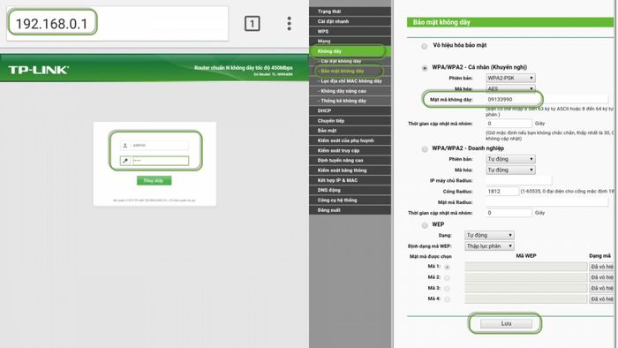Open Thập lục phân WEP format dropdown

489,246
